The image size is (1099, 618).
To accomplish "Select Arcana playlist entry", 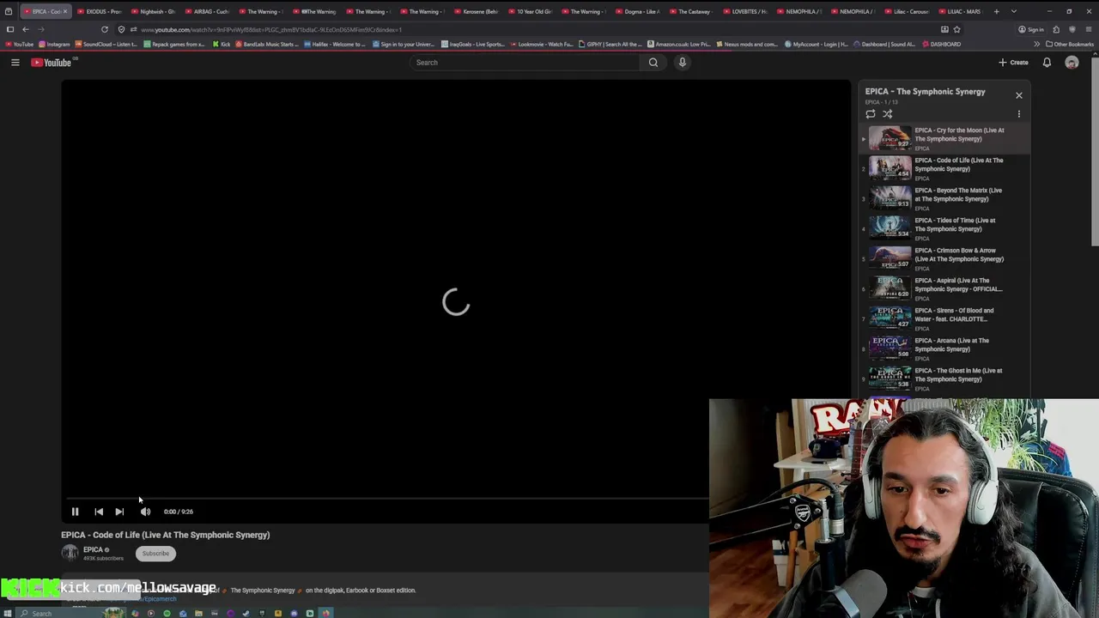I will (x=944, y=348).
